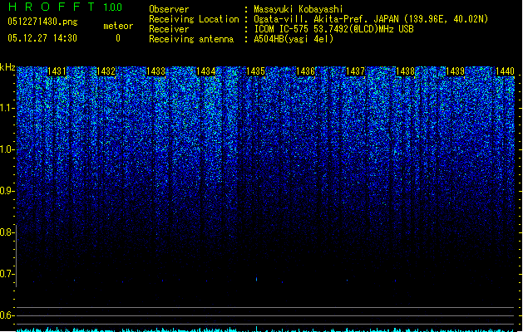The image size is (523, 332).
Task: Select the file name 0512271430.png
Action: pyautogui.click(x=42, y=22)
